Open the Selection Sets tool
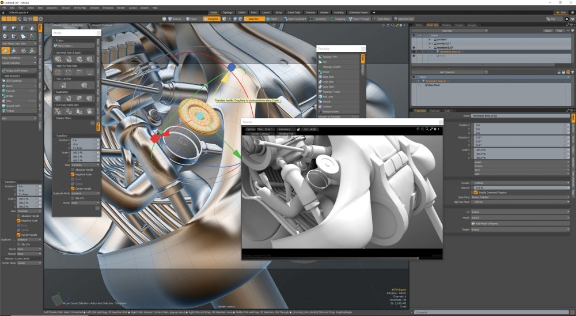 pos(404,19)
